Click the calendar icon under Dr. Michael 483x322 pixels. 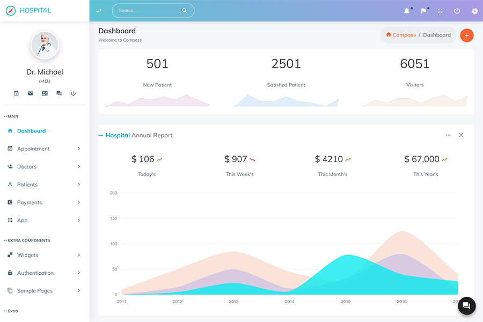point(16,93)
